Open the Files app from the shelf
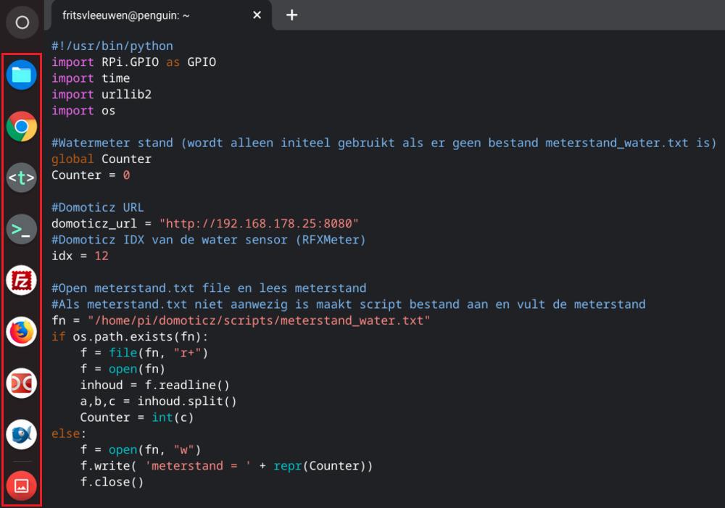 [22, 75]
